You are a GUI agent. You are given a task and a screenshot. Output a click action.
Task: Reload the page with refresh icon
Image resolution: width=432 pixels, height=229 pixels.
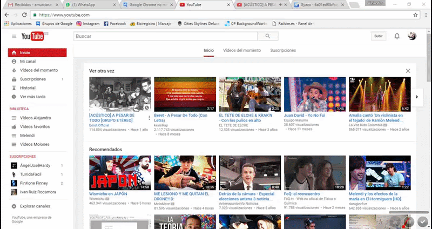tap(24, 15)
